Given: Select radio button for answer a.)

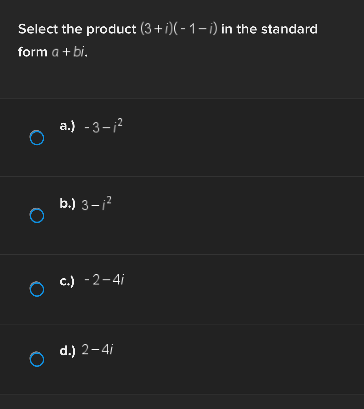Looking at the screenshot, I should pos(37,138).
